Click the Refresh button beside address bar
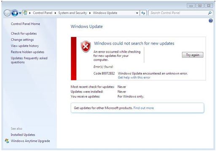217x152 pixels. pos(143,13)
